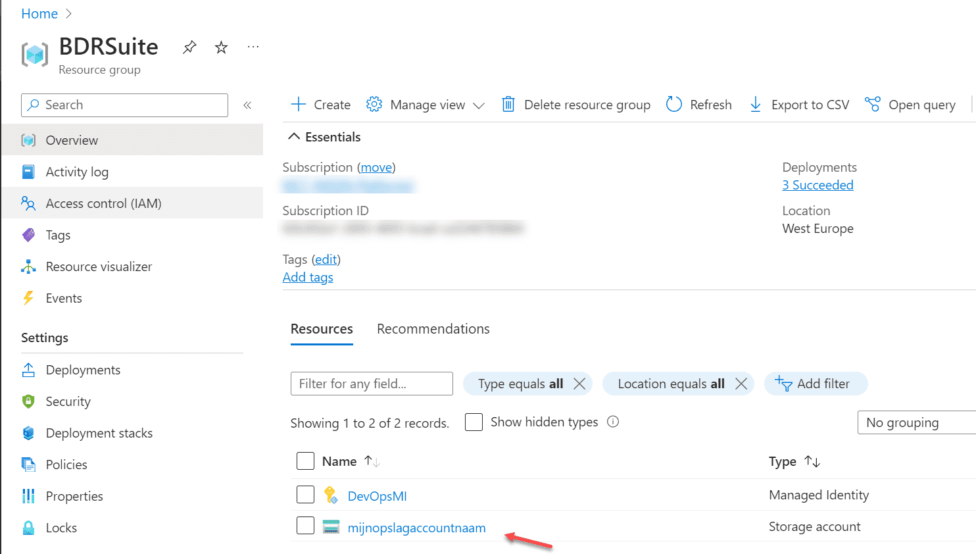Remove the Location equals all filter
This screenshot has width=976, height=554.
(741, 384)
